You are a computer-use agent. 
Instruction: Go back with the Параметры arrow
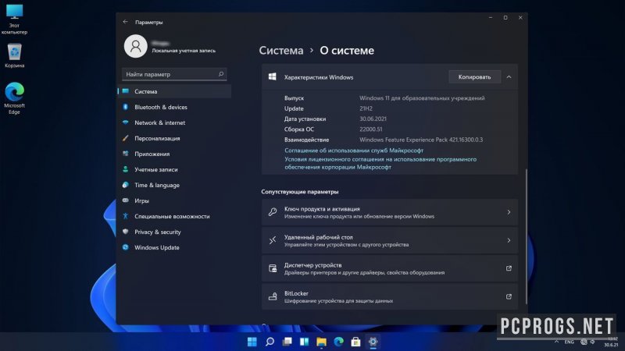[x=125, y=22]
